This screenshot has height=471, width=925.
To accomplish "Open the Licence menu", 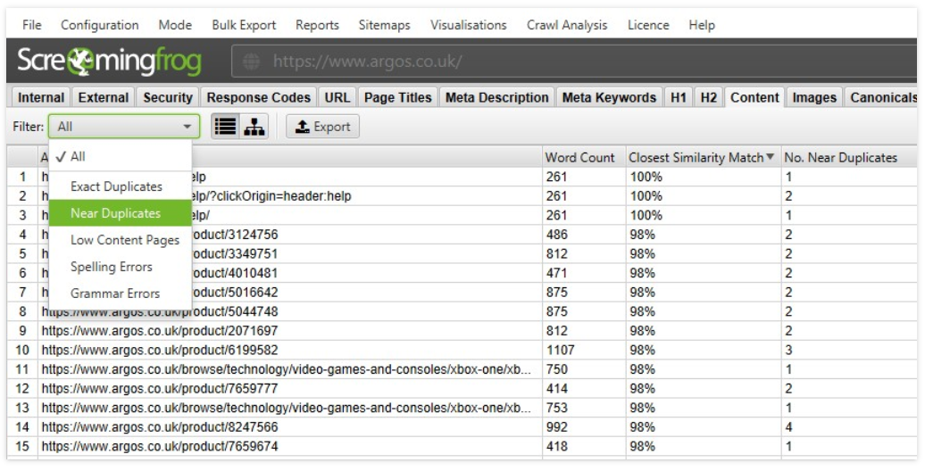I will tap(648, 25).
